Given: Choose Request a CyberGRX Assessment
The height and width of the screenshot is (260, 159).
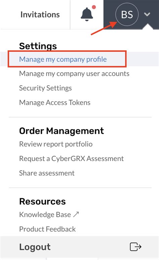Looking at the screenshot, I should pos(71,159).
